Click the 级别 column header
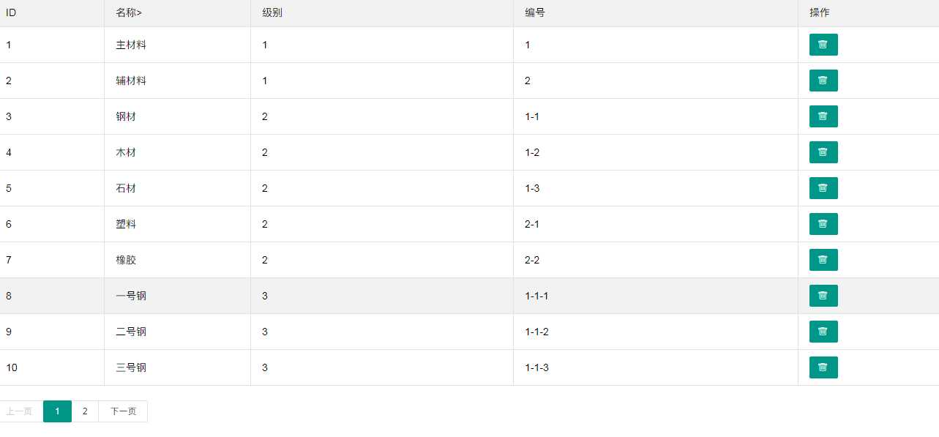Image resolution: width=939 pixels, height=437 pixels. point(272,12)
